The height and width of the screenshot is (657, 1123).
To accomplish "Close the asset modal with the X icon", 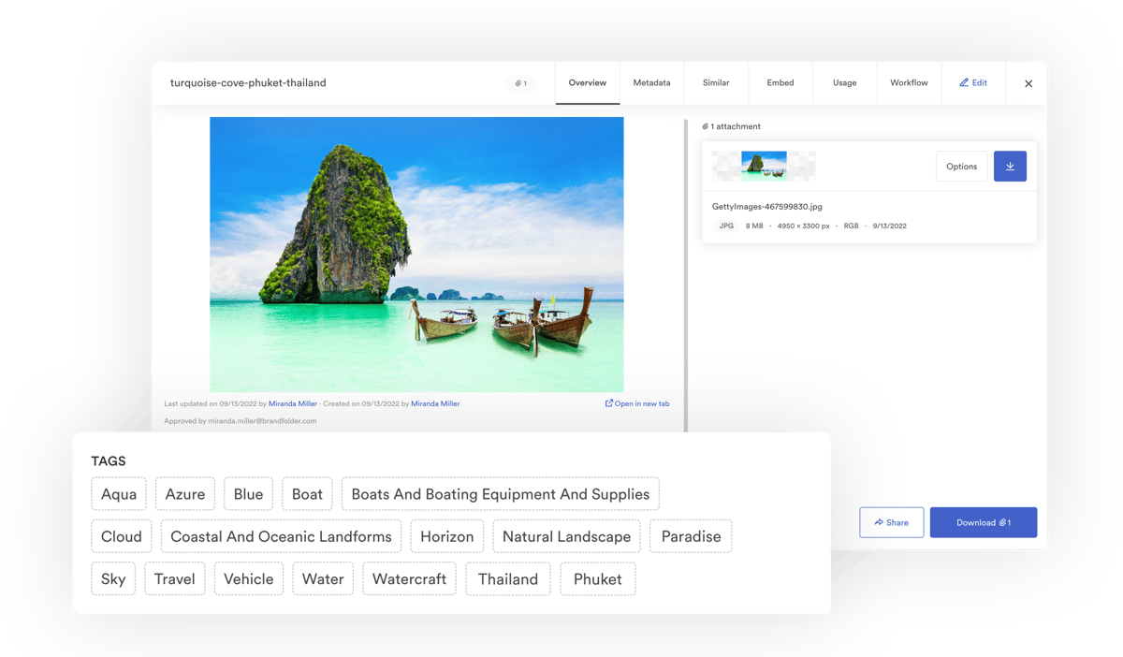I will pos(1028,82).
